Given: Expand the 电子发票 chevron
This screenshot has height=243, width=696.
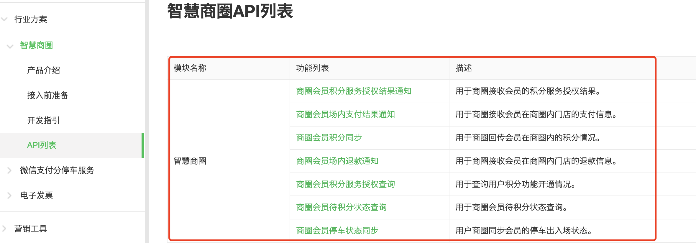Looking at the screenshot, I should 9,195.
